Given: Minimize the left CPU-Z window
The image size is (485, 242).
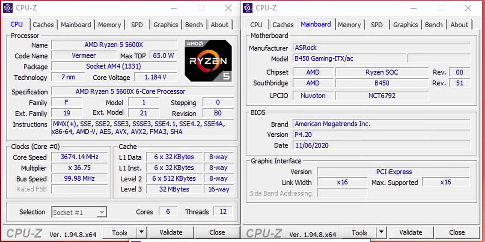Looking at the screenshot, I should click(173, 8).
